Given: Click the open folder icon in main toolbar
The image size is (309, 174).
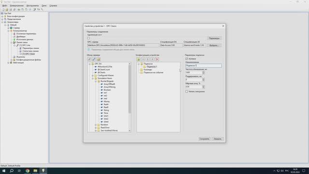Looking at the screenshot, I should point(7,10).
